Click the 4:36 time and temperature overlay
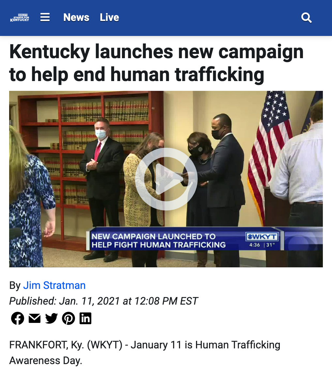Screen dimensions: 332x368 [x=262, y=245]
